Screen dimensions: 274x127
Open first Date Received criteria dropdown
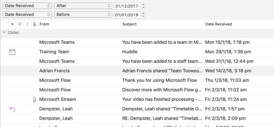27,6
